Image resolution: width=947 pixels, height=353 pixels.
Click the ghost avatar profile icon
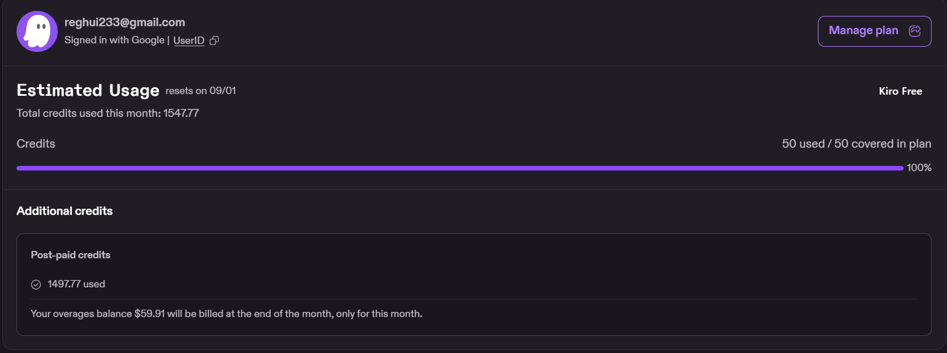[x=37, y=31]
